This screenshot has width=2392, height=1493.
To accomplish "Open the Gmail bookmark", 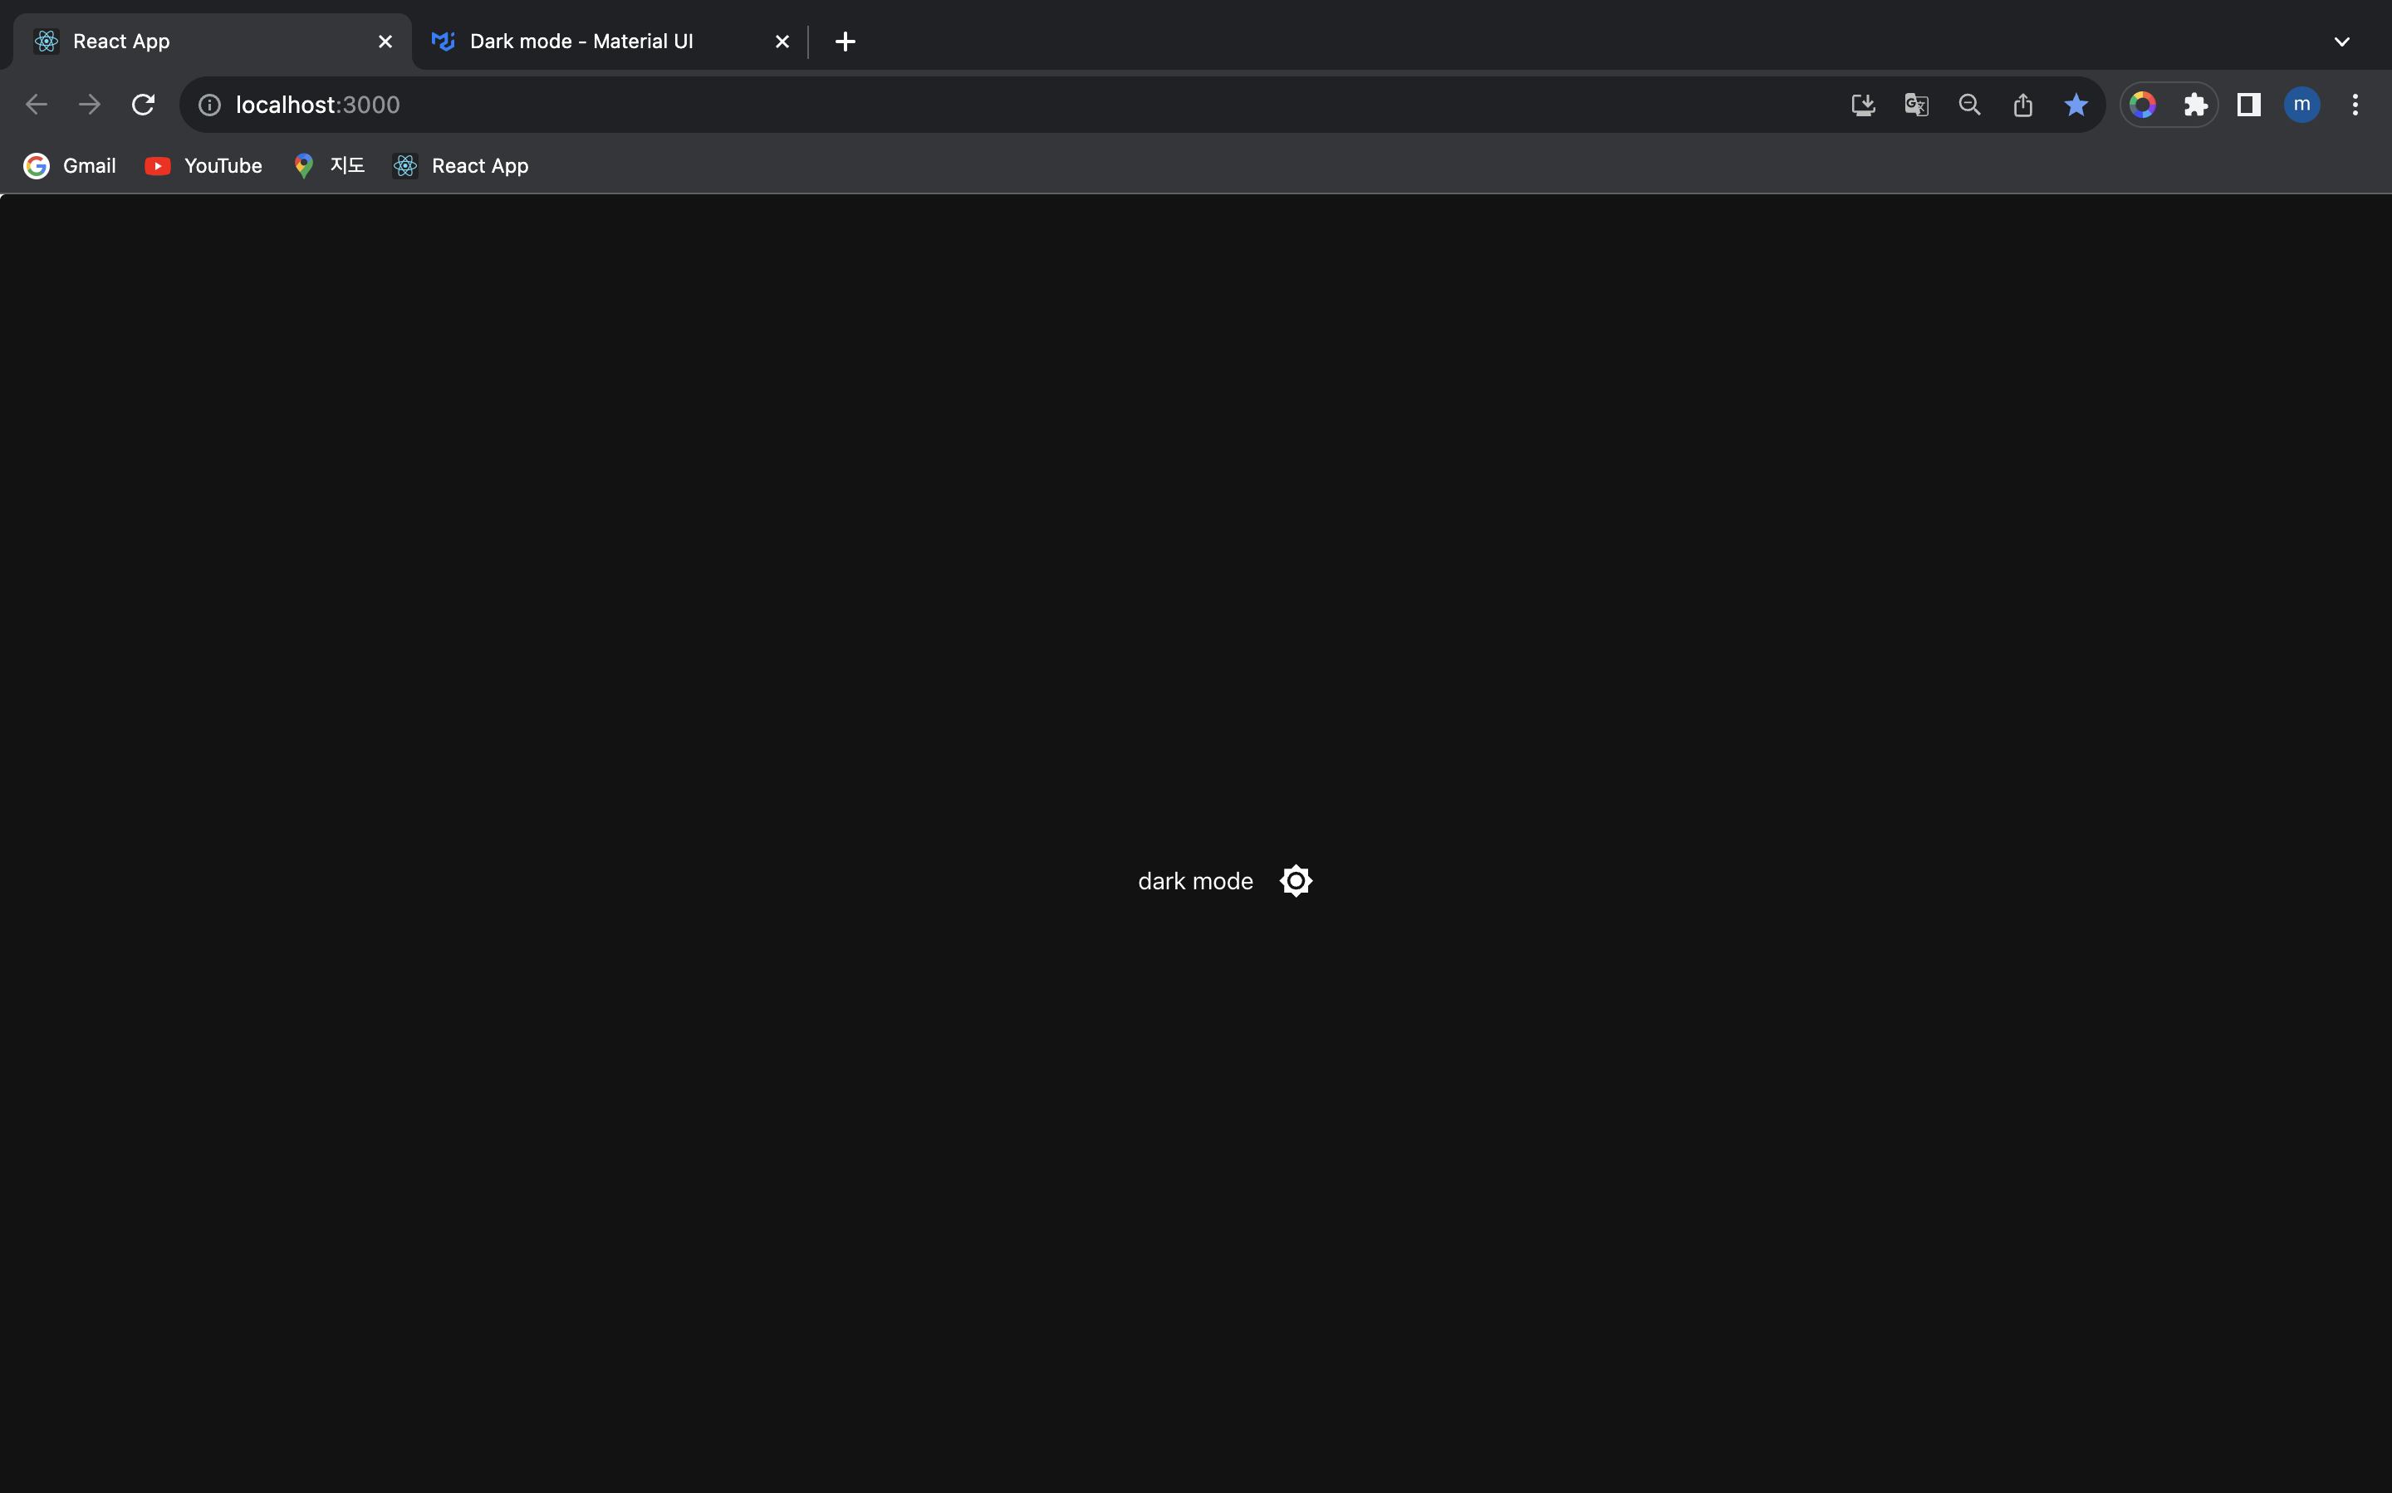I will tap(70, 166).
